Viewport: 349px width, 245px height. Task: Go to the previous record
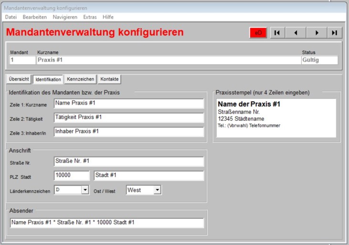[296, 32]
